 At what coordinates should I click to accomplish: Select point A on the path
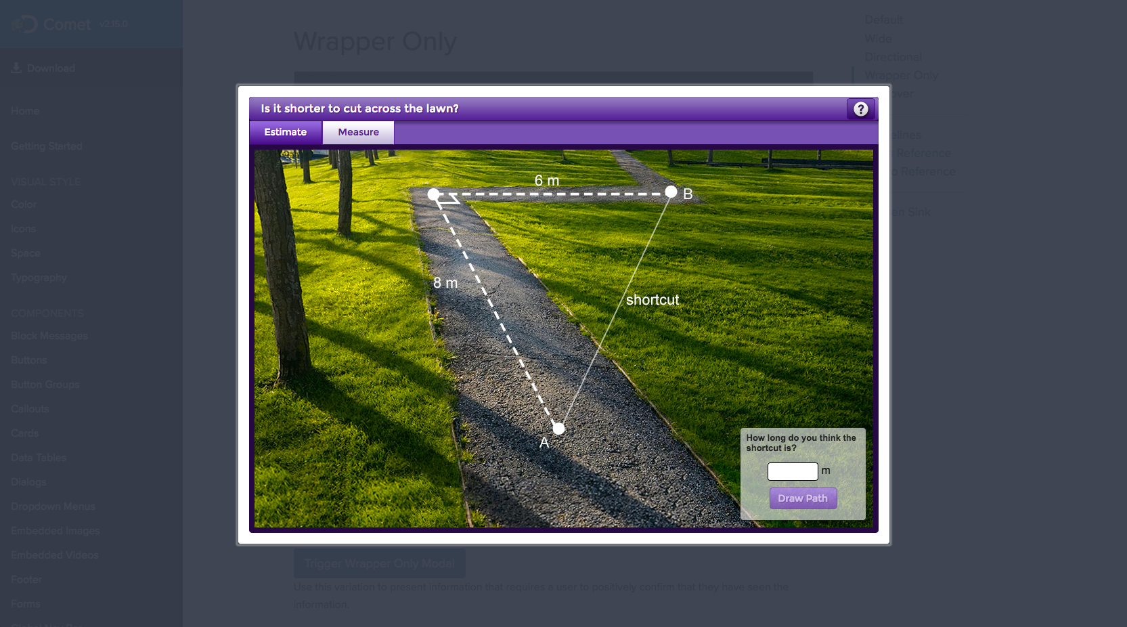point(558,428)
